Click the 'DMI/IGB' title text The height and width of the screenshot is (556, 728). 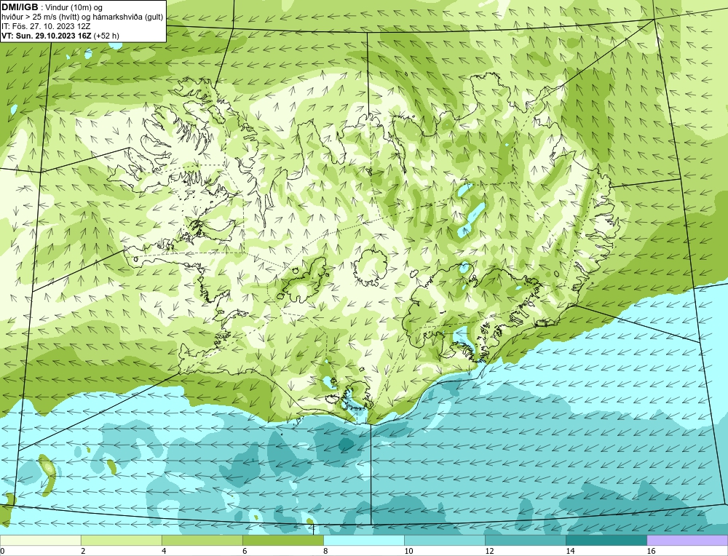20,7
